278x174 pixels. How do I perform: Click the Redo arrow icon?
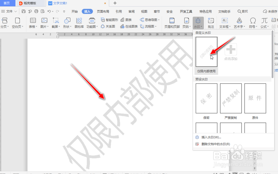[58, 11]
